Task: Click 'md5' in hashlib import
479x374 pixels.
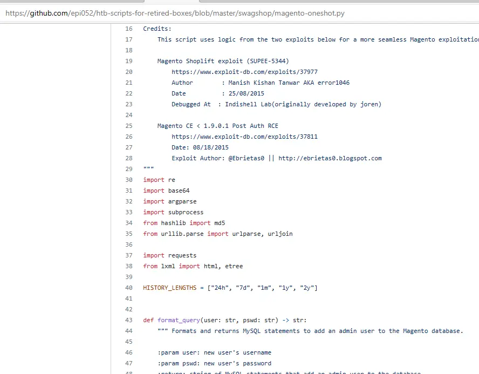Action: point(220,223)
